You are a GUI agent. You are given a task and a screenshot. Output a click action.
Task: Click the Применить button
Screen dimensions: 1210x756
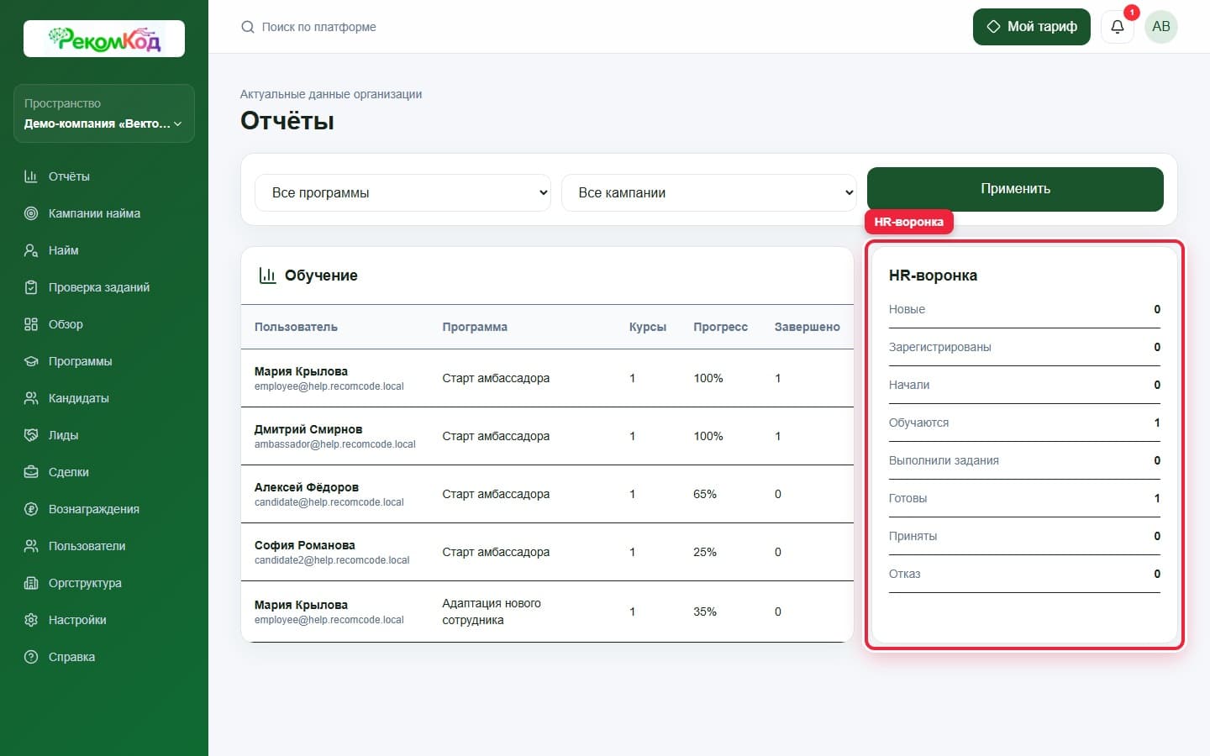click(x=1015, y=189)
